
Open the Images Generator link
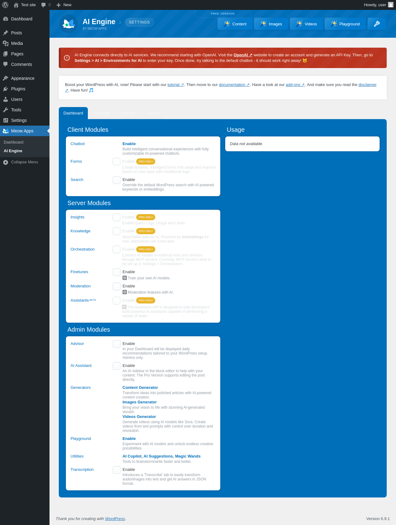[140, 402]
